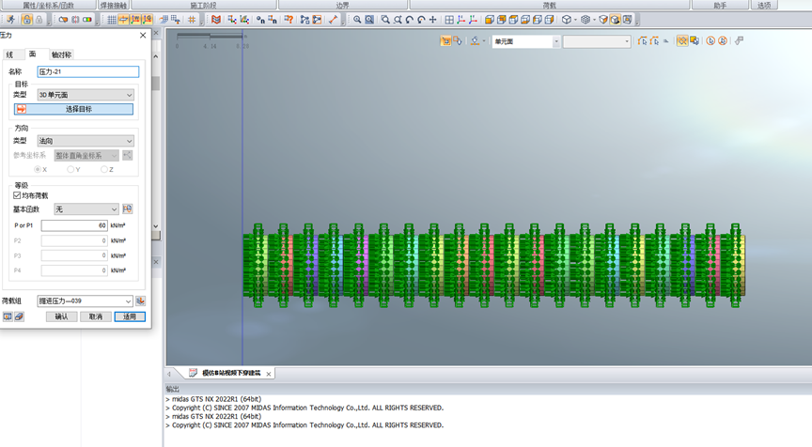This screenshot has height=447, width=812.
Task: Open the 选项 ribbon group
Action: 764,6
